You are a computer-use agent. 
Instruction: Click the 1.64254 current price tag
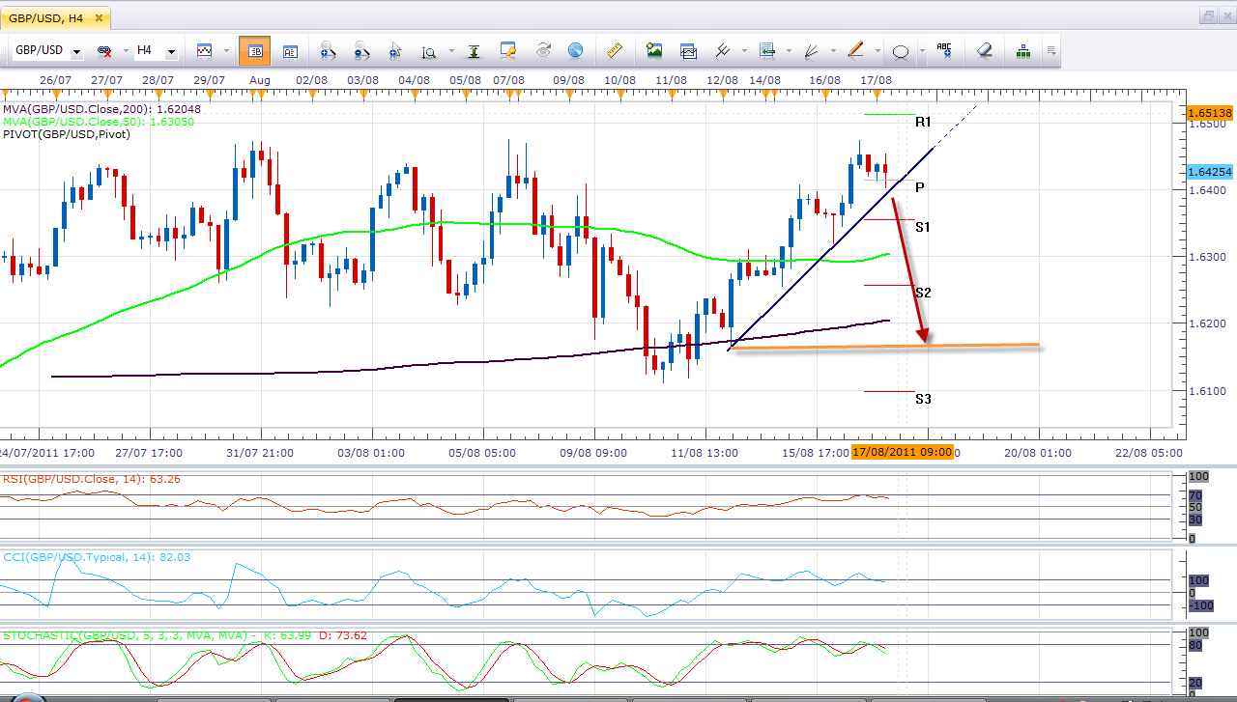1211,172
